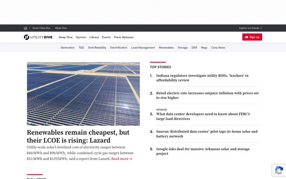Select the DER topic
The width and height of the screenshot is (286, 179).
(x=194, y=47)
